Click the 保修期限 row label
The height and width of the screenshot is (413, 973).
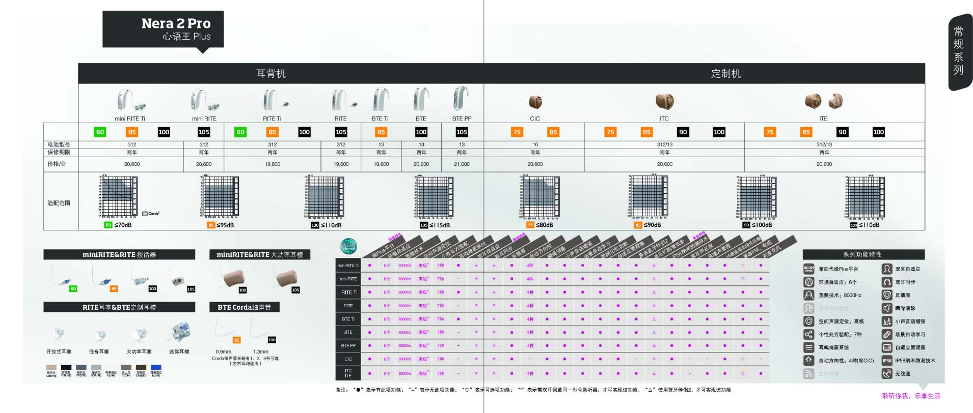[59, 152]
